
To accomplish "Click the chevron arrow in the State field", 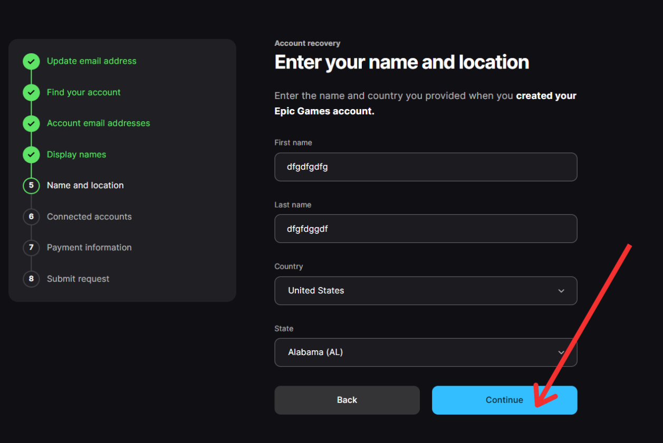I will [x=561, y=353].
